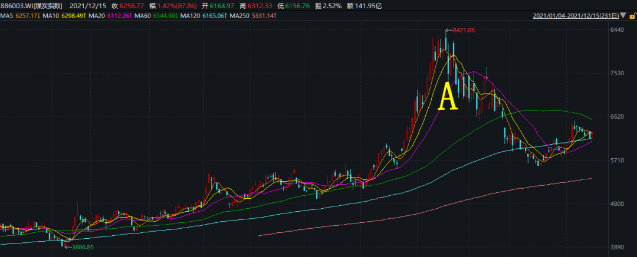Select the 886003.WI[煤炭指数] ticker label

tap(31, 6)
